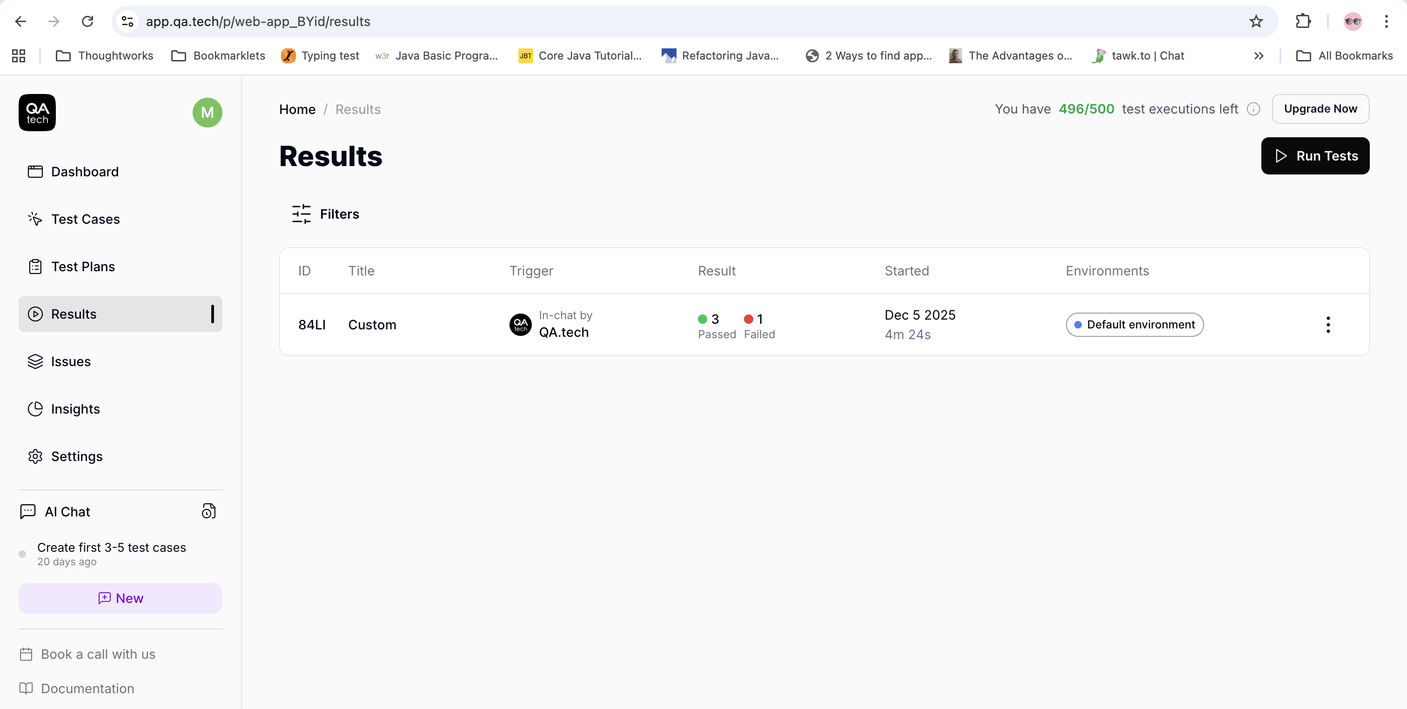Reload the page
This screenshot has height=709, width=1407.
pos(87,21)
